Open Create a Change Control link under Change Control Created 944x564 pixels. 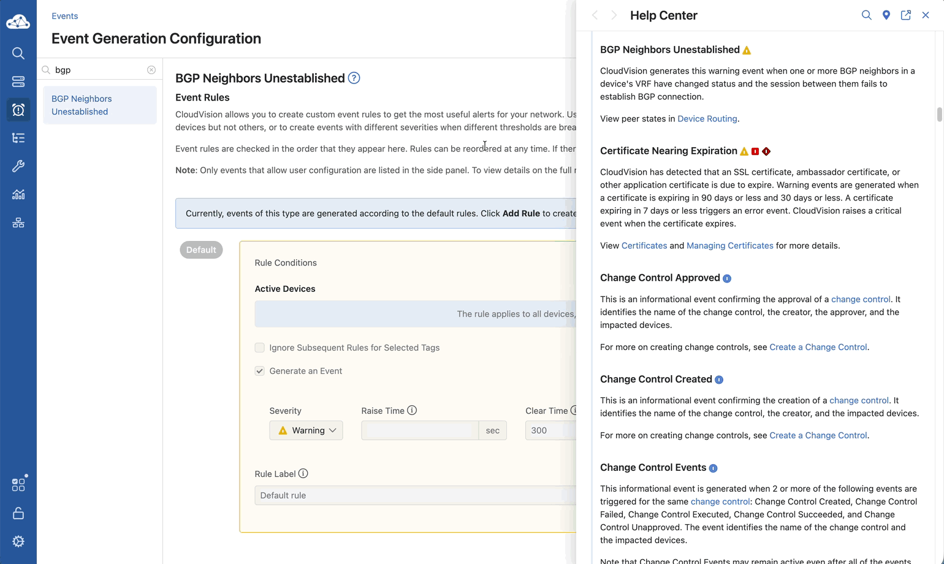[818, 436]
